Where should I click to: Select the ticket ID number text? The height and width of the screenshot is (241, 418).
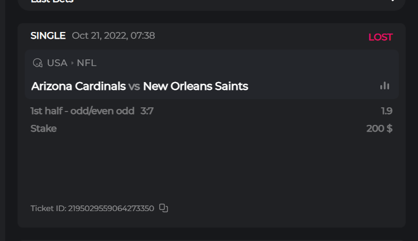click(111, 208)
